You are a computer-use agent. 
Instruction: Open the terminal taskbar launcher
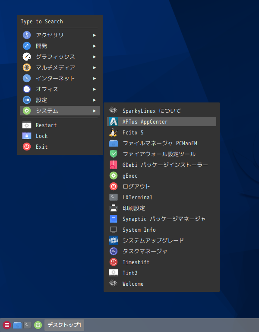pyautogui.click(x=28, y=325)
